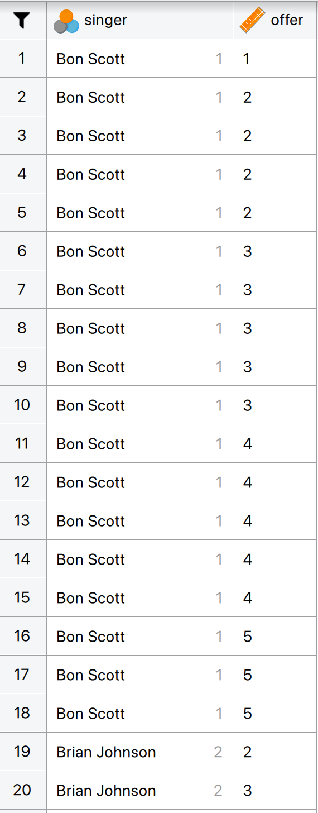Viewport: 318px width, 813px height.
Task: Click the filter funnel icon
Action: click(22, 21)
